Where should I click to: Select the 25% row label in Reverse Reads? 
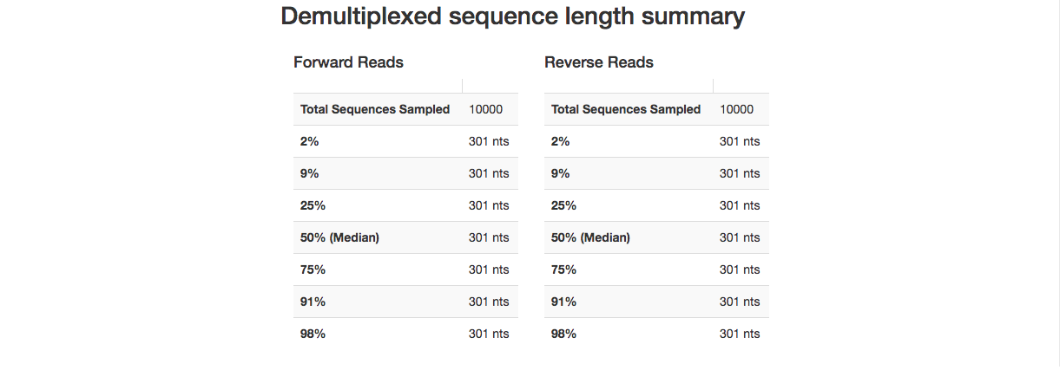[x=563, y=205]
